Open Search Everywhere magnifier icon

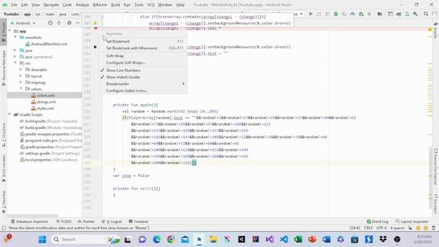pos(426,14)
